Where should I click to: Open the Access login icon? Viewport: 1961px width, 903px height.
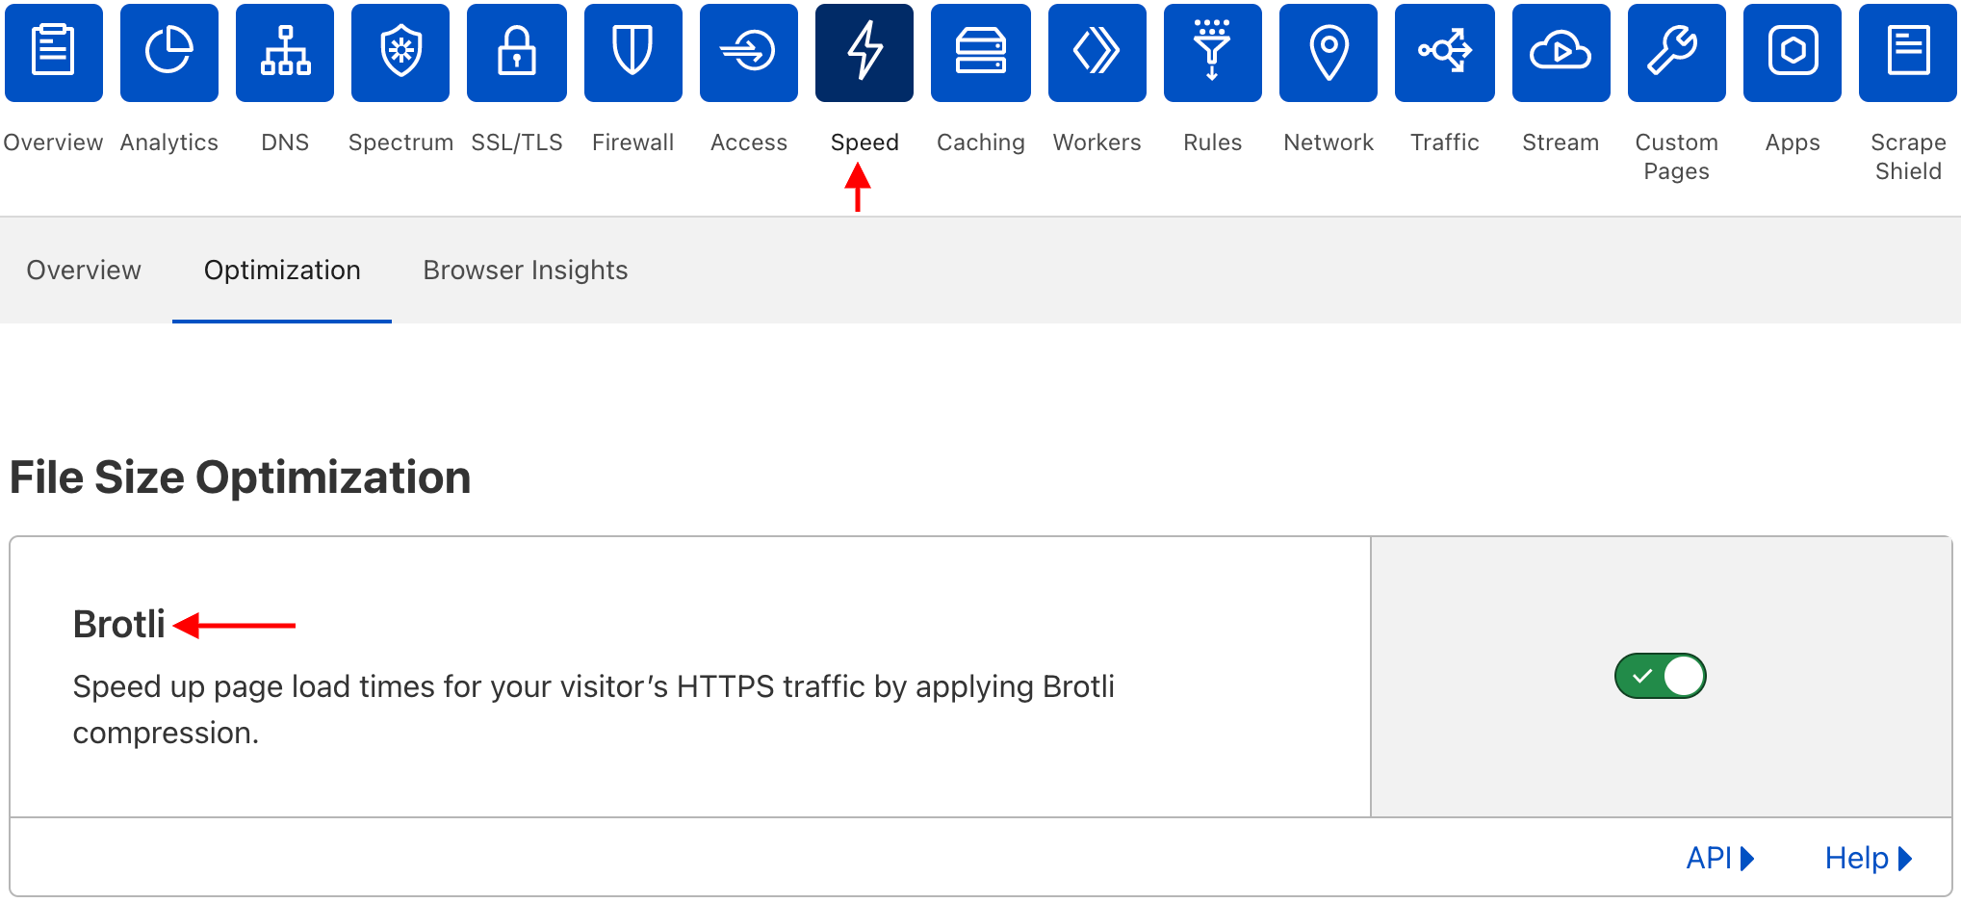coord(749,52)
